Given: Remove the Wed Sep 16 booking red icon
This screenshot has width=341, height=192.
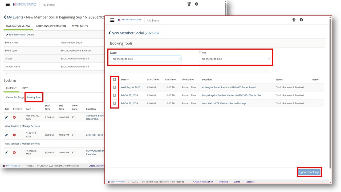Looking at the screenshot, I should tap(14, 117).
